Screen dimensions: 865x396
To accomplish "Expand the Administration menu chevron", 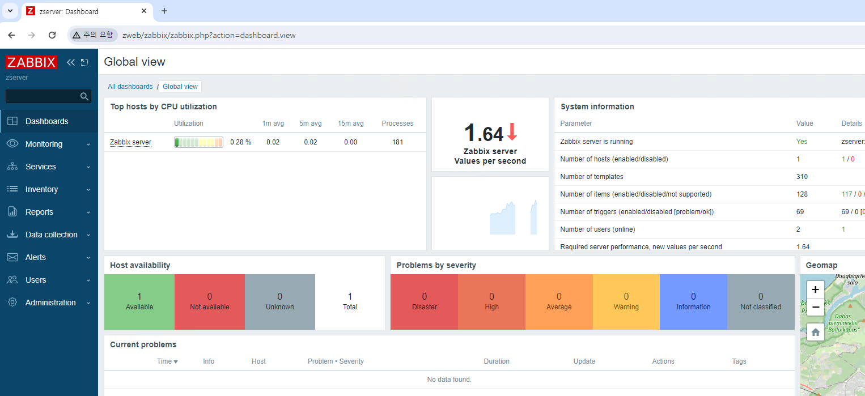I will (x=88, y=303).
